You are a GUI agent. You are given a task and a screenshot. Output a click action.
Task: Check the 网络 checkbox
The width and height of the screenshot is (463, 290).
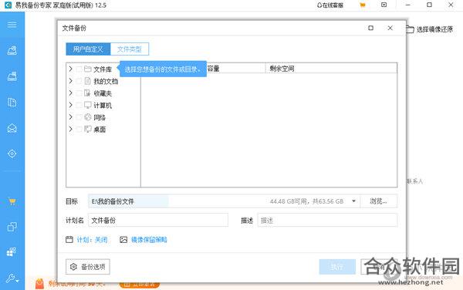point(79,117)
